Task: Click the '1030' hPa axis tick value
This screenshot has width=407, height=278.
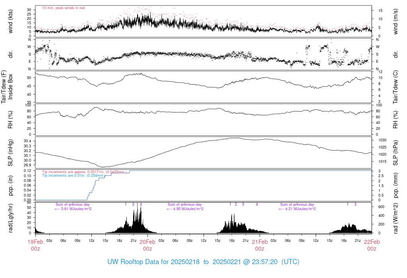Action: pos(382,140)
